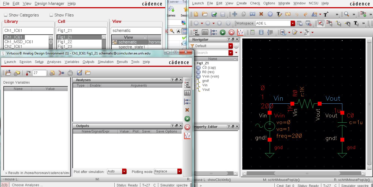Viewport: 373px width, 187px height.
Task: Click the Create Wire Name text icon
Action: click(279, 14)
